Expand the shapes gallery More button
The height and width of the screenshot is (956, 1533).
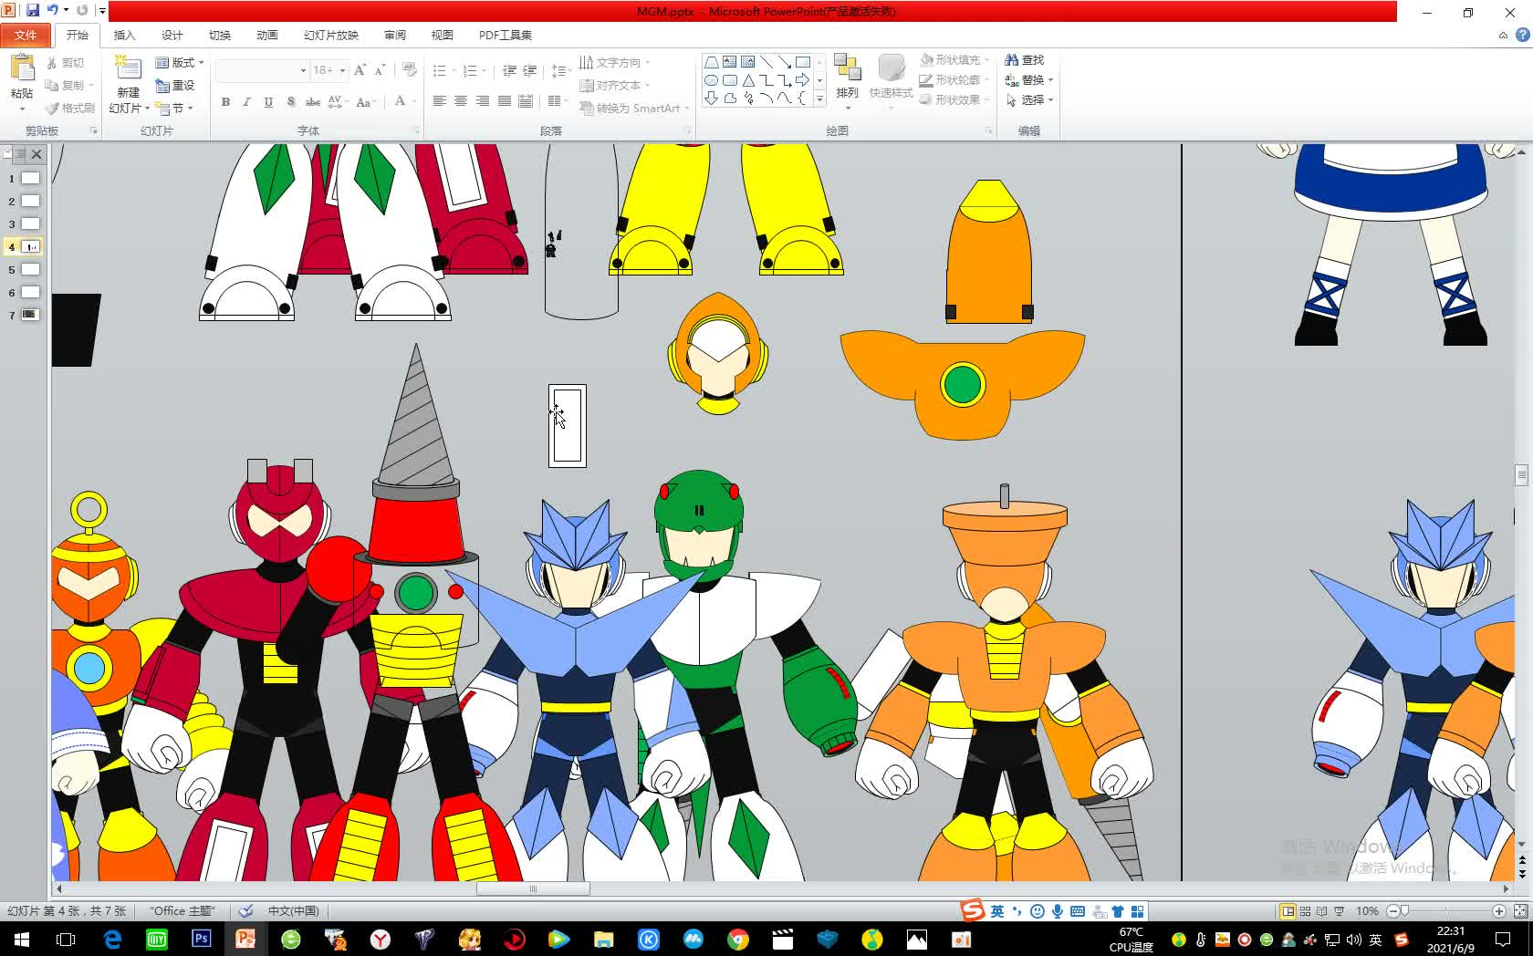[819, 99]
